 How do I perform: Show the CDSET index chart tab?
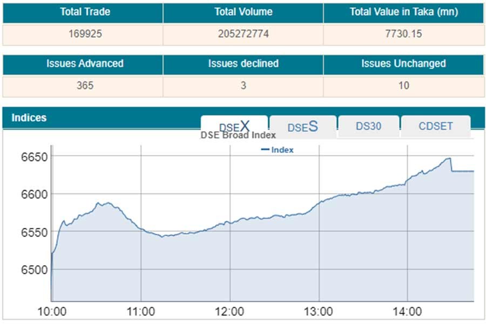[x=435, y=126]
